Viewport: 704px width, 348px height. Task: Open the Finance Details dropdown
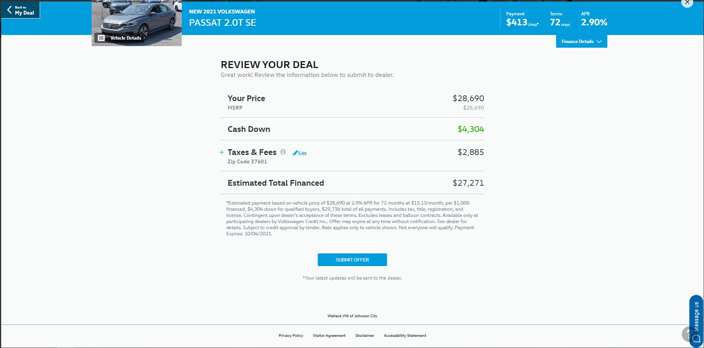click(582, 42)
